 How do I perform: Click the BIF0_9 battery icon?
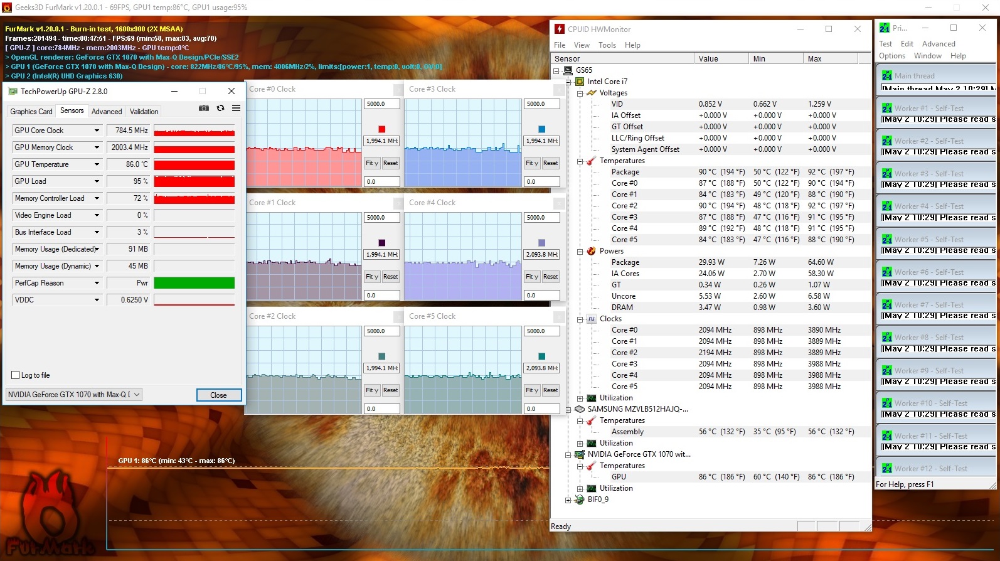[x=580, y=500]
